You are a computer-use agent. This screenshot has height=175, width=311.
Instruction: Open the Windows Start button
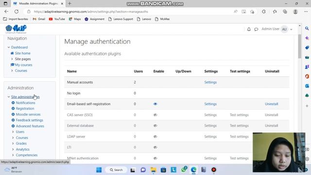(99, 170)
